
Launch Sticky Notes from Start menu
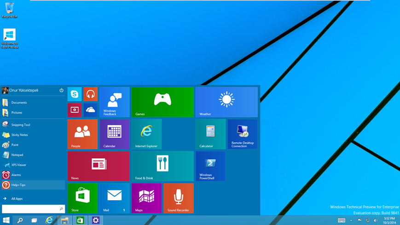33,135
